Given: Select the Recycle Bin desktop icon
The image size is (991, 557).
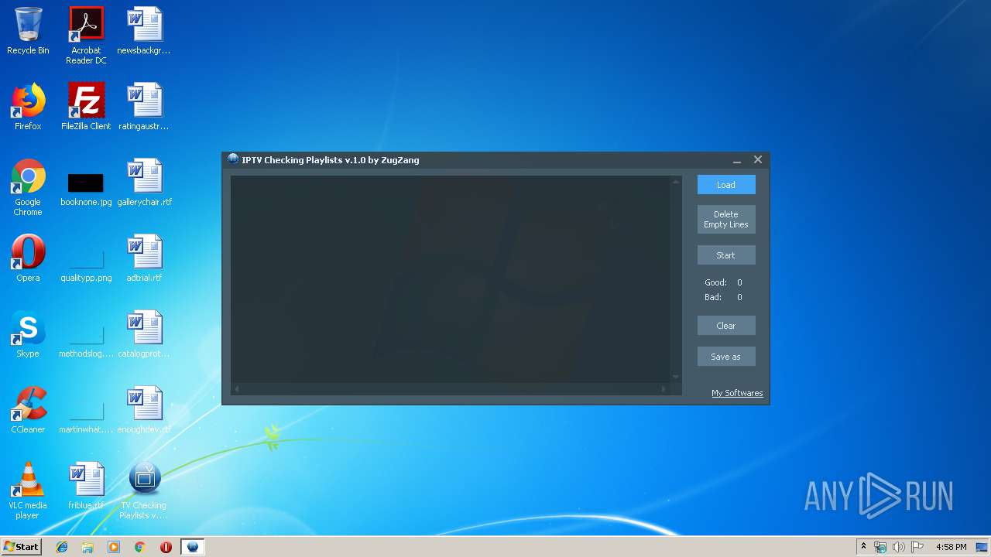Looking at the screenshot, I should 28,31.
